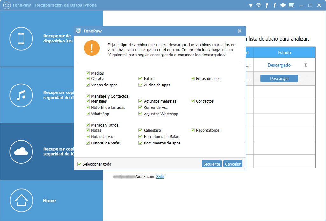
Task: Click the Descargado status link
Action: tap(279, 65)
